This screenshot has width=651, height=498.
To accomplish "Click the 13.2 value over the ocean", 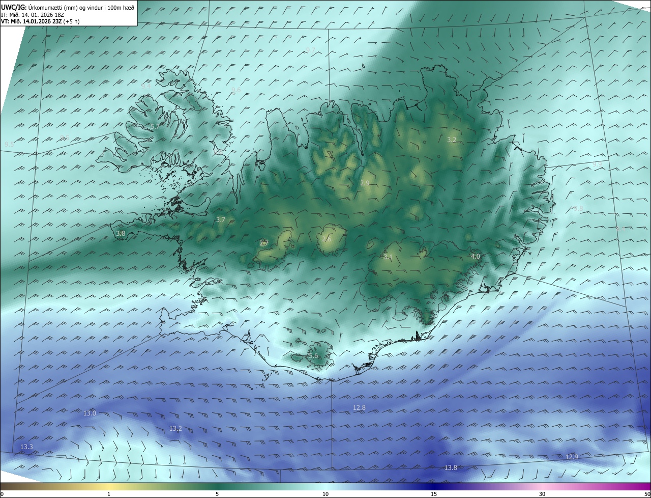I will point(175,429).
